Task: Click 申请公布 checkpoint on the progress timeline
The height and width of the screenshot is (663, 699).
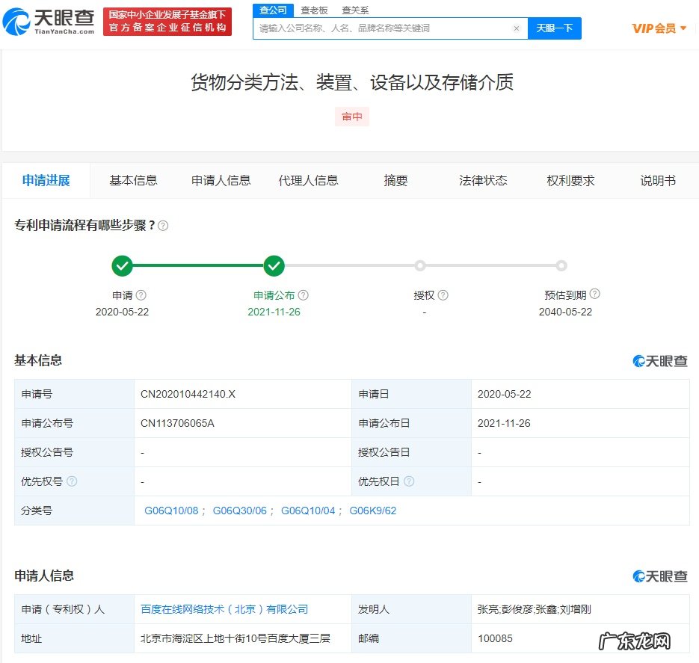Action: (274, 265)
